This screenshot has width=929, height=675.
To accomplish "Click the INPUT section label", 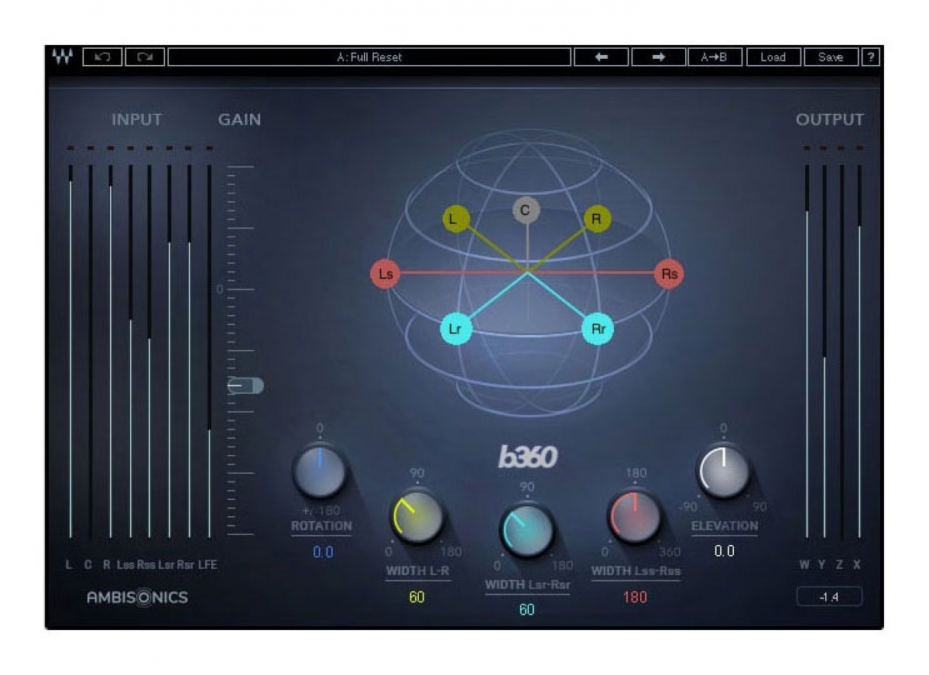I will pyautogui.click(x=137, y=119).
